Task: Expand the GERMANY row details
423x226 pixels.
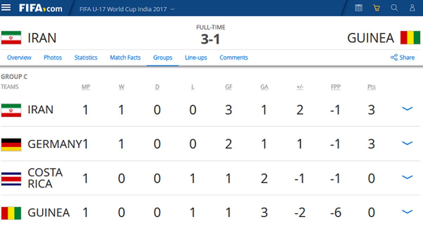Action: pyautogui.click(x=407, y=144)
